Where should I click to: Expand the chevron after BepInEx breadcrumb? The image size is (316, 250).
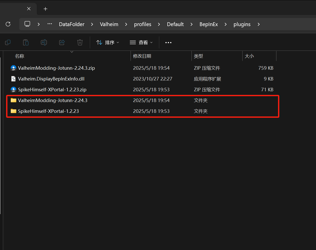(x=226, y=24)
